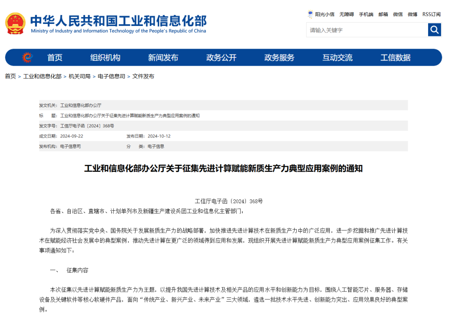
Task: Click the ministry name title 中华人民共和国工业和信息化部
Action: (118, 21)
